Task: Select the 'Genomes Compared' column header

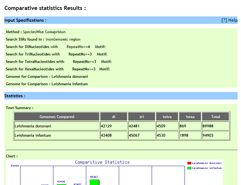Action: pos(57,117)
